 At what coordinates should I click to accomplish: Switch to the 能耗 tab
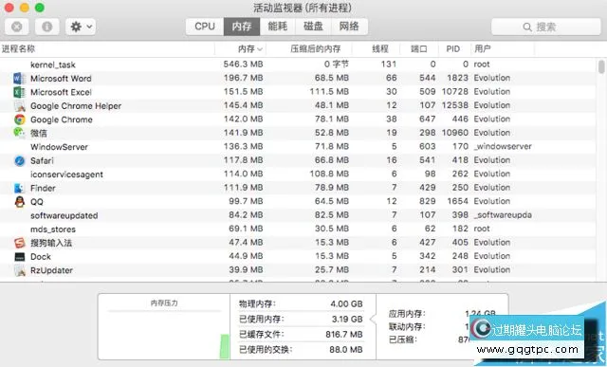(x=278, y=27)
